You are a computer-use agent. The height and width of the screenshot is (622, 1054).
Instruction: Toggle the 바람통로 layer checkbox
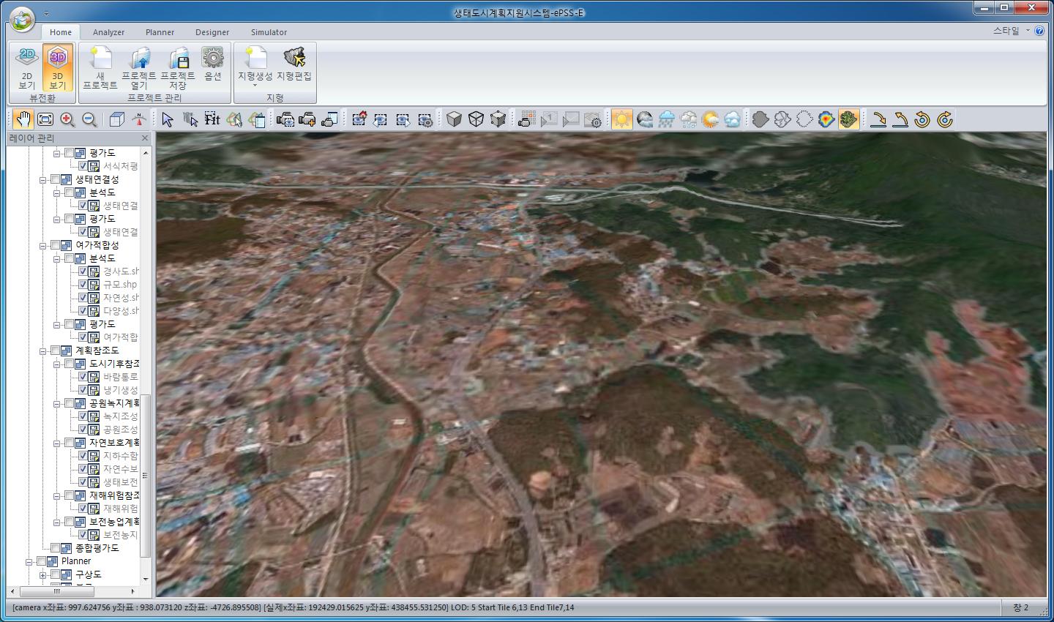coord(83,377)
